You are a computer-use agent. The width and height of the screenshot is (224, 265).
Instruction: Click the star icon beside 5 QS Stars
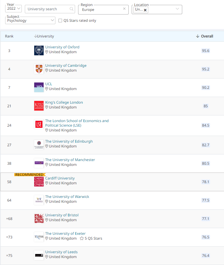point(82,238)
